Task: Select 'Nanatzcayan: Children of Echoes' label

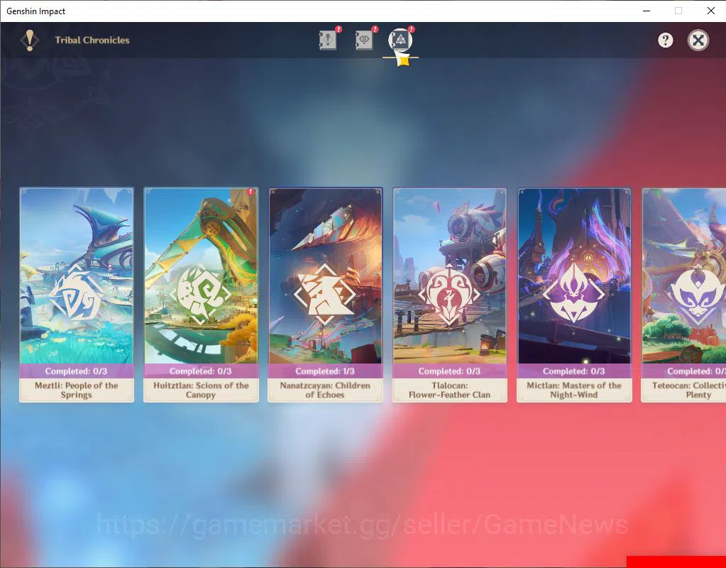Action: click(x=325, y=390)
